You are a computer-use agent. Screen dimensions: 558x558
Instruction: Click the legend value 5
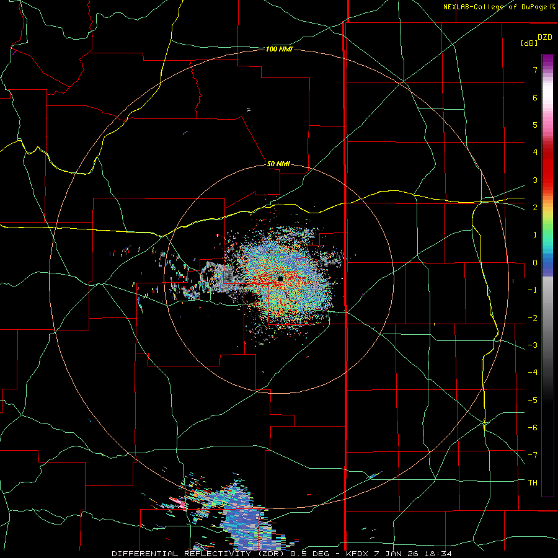click(535, 125)
